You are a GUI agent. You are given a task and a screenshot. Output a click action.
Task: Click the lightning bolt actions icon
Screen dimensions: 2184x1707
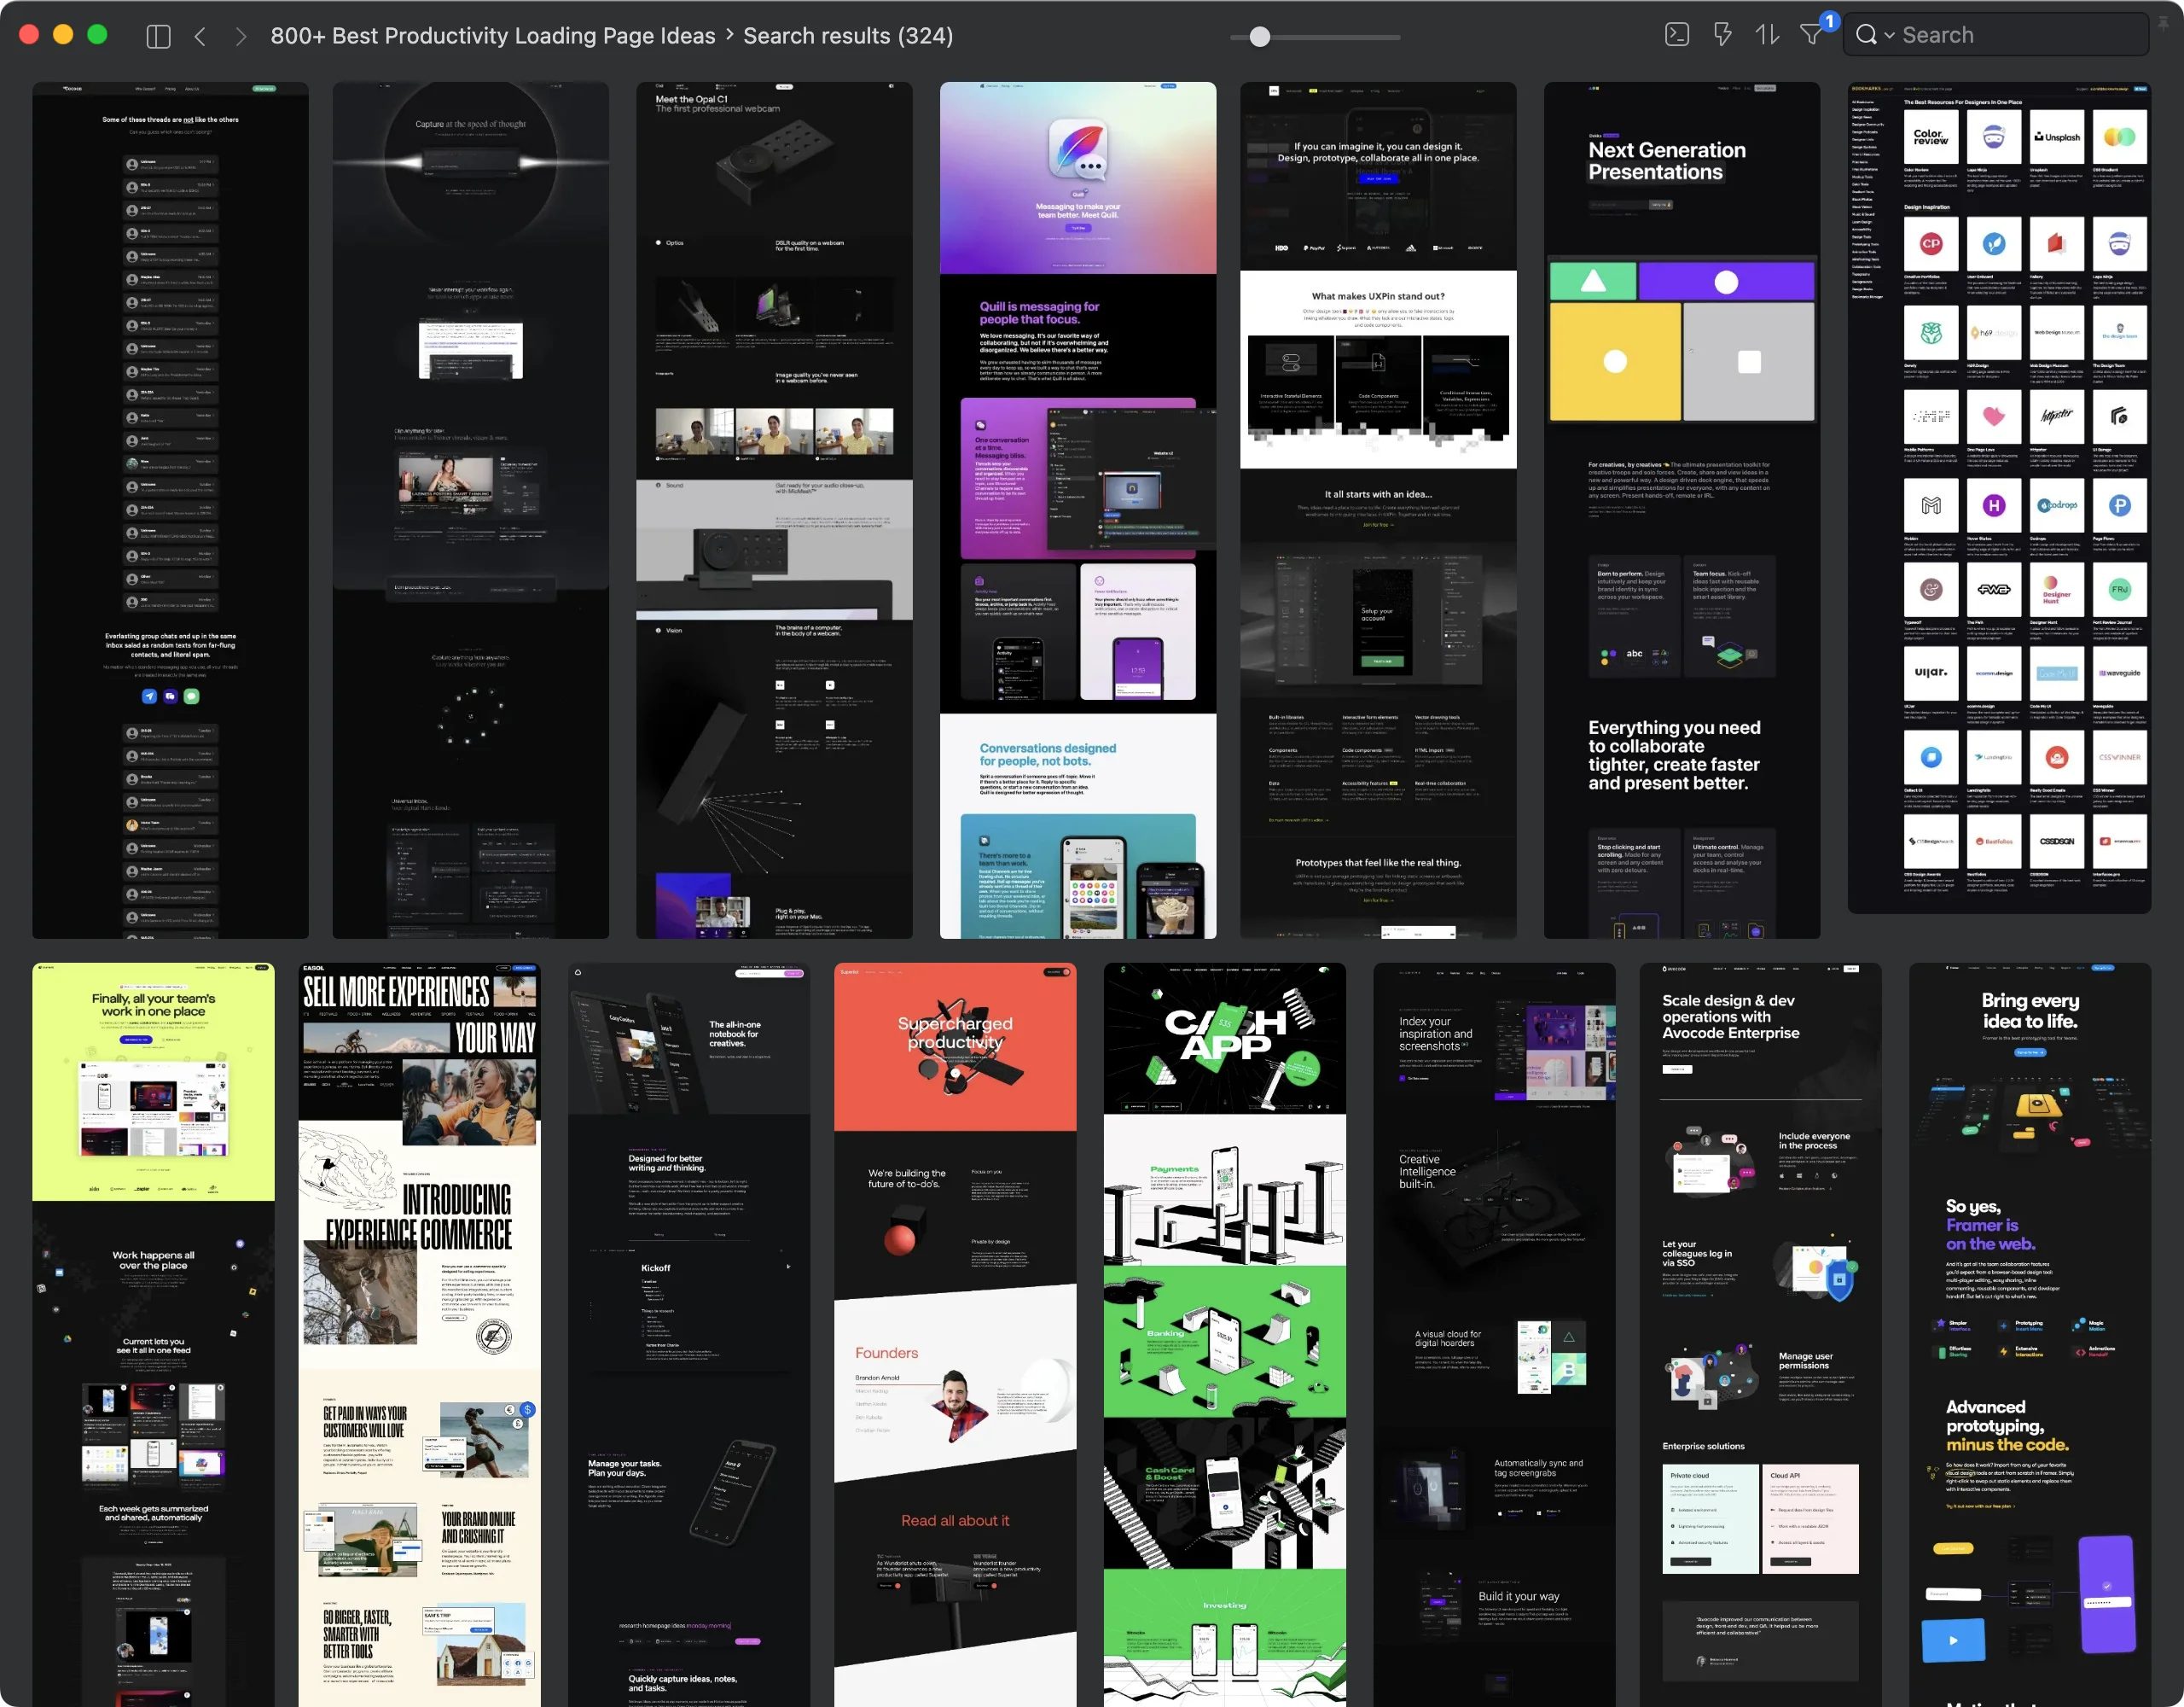click(1722, 35)
